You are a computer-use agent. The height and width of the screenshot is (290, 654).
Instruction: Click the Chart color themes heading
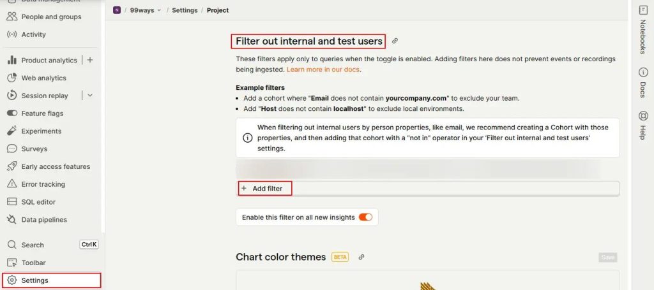tap(281, 257)
